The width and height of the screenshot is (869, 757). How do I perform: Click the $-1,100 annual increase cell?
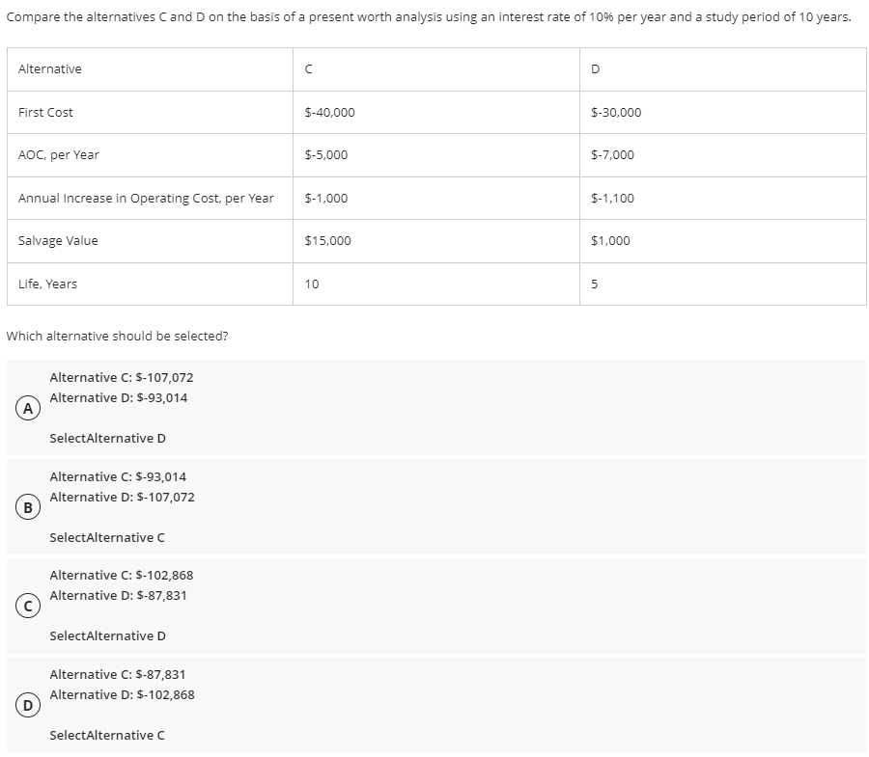[722, 198]
